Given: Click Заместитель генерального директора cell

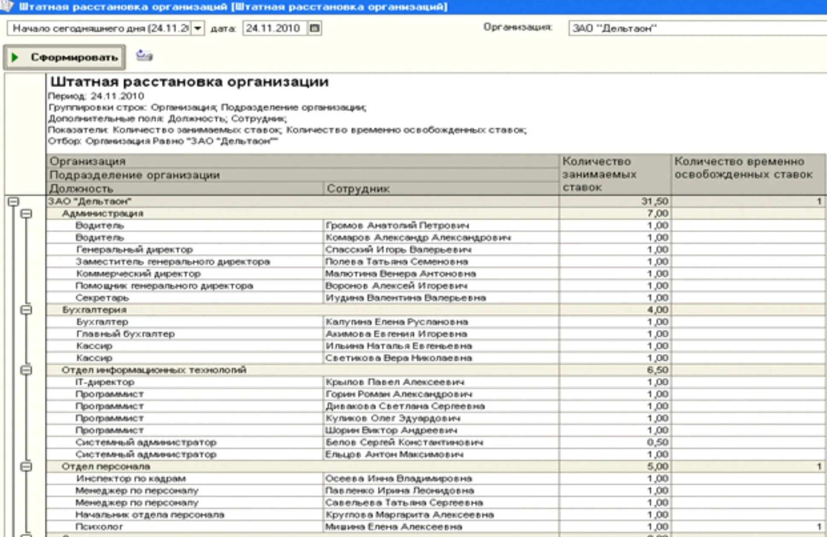Looking at the screenshot, I should click(184, 261).
